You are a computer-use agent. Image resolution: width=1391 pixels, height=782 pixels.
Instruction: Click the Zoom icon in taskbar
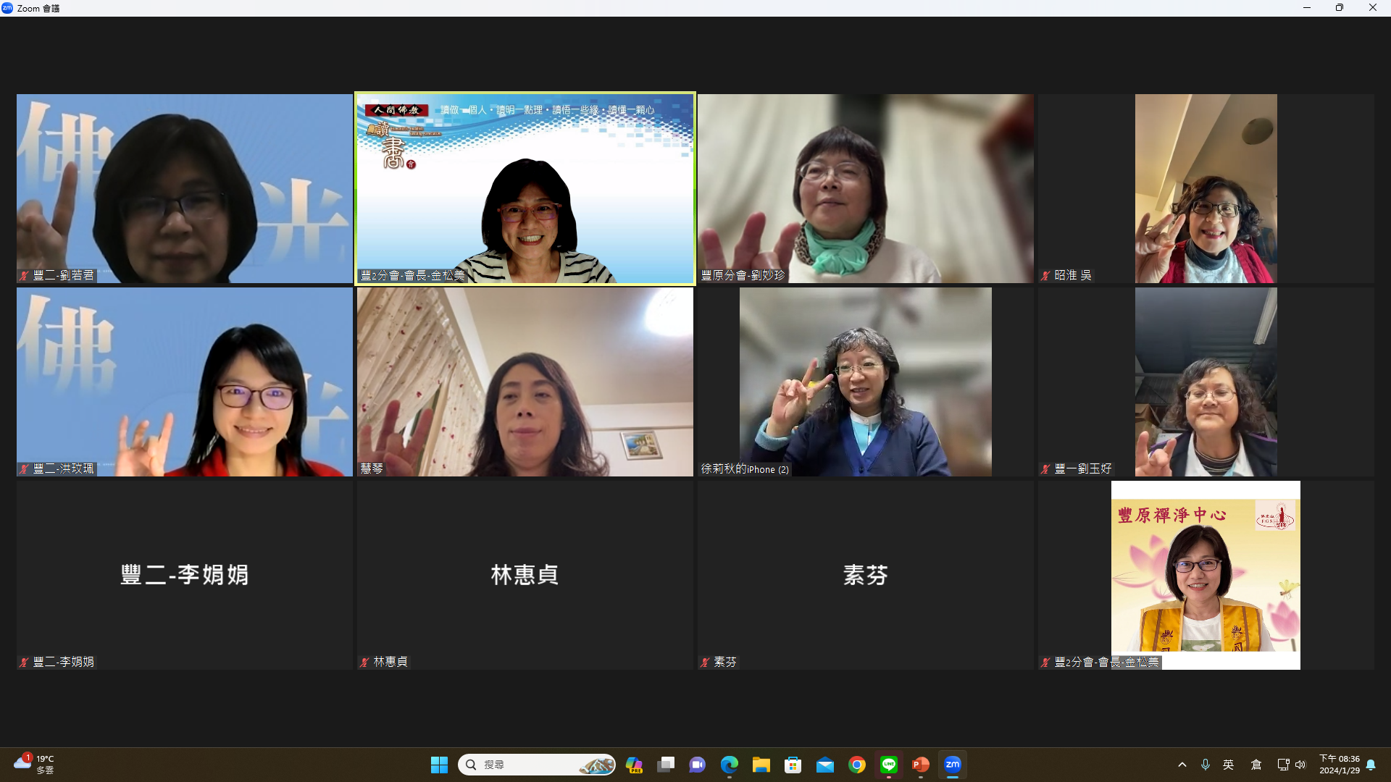(x=953, y=765)
